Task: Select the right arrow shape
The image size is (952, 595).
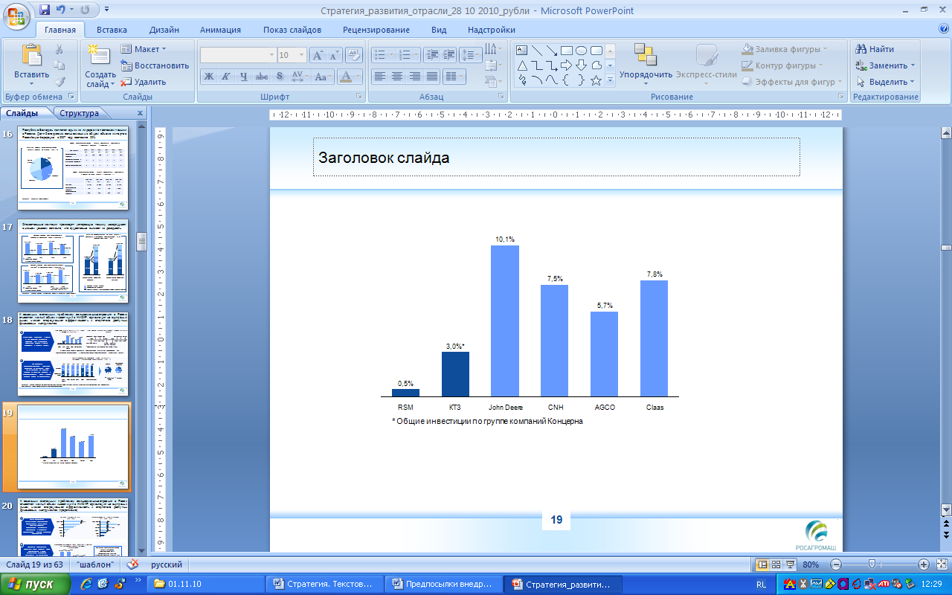Action: pos(566,65)
